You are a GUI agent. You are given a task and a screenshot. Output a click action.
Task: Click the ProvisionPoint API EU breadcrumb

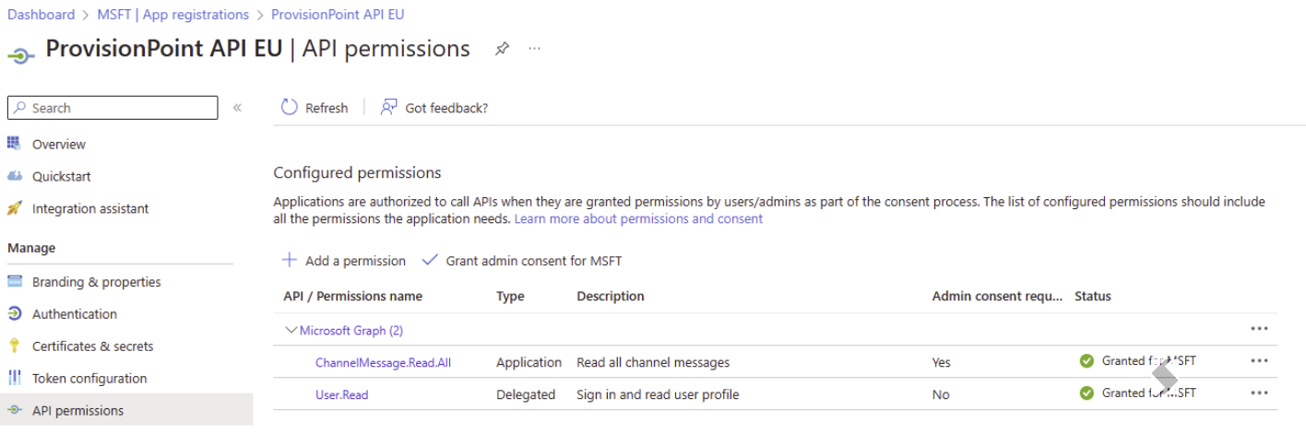[x=338, y=15]
